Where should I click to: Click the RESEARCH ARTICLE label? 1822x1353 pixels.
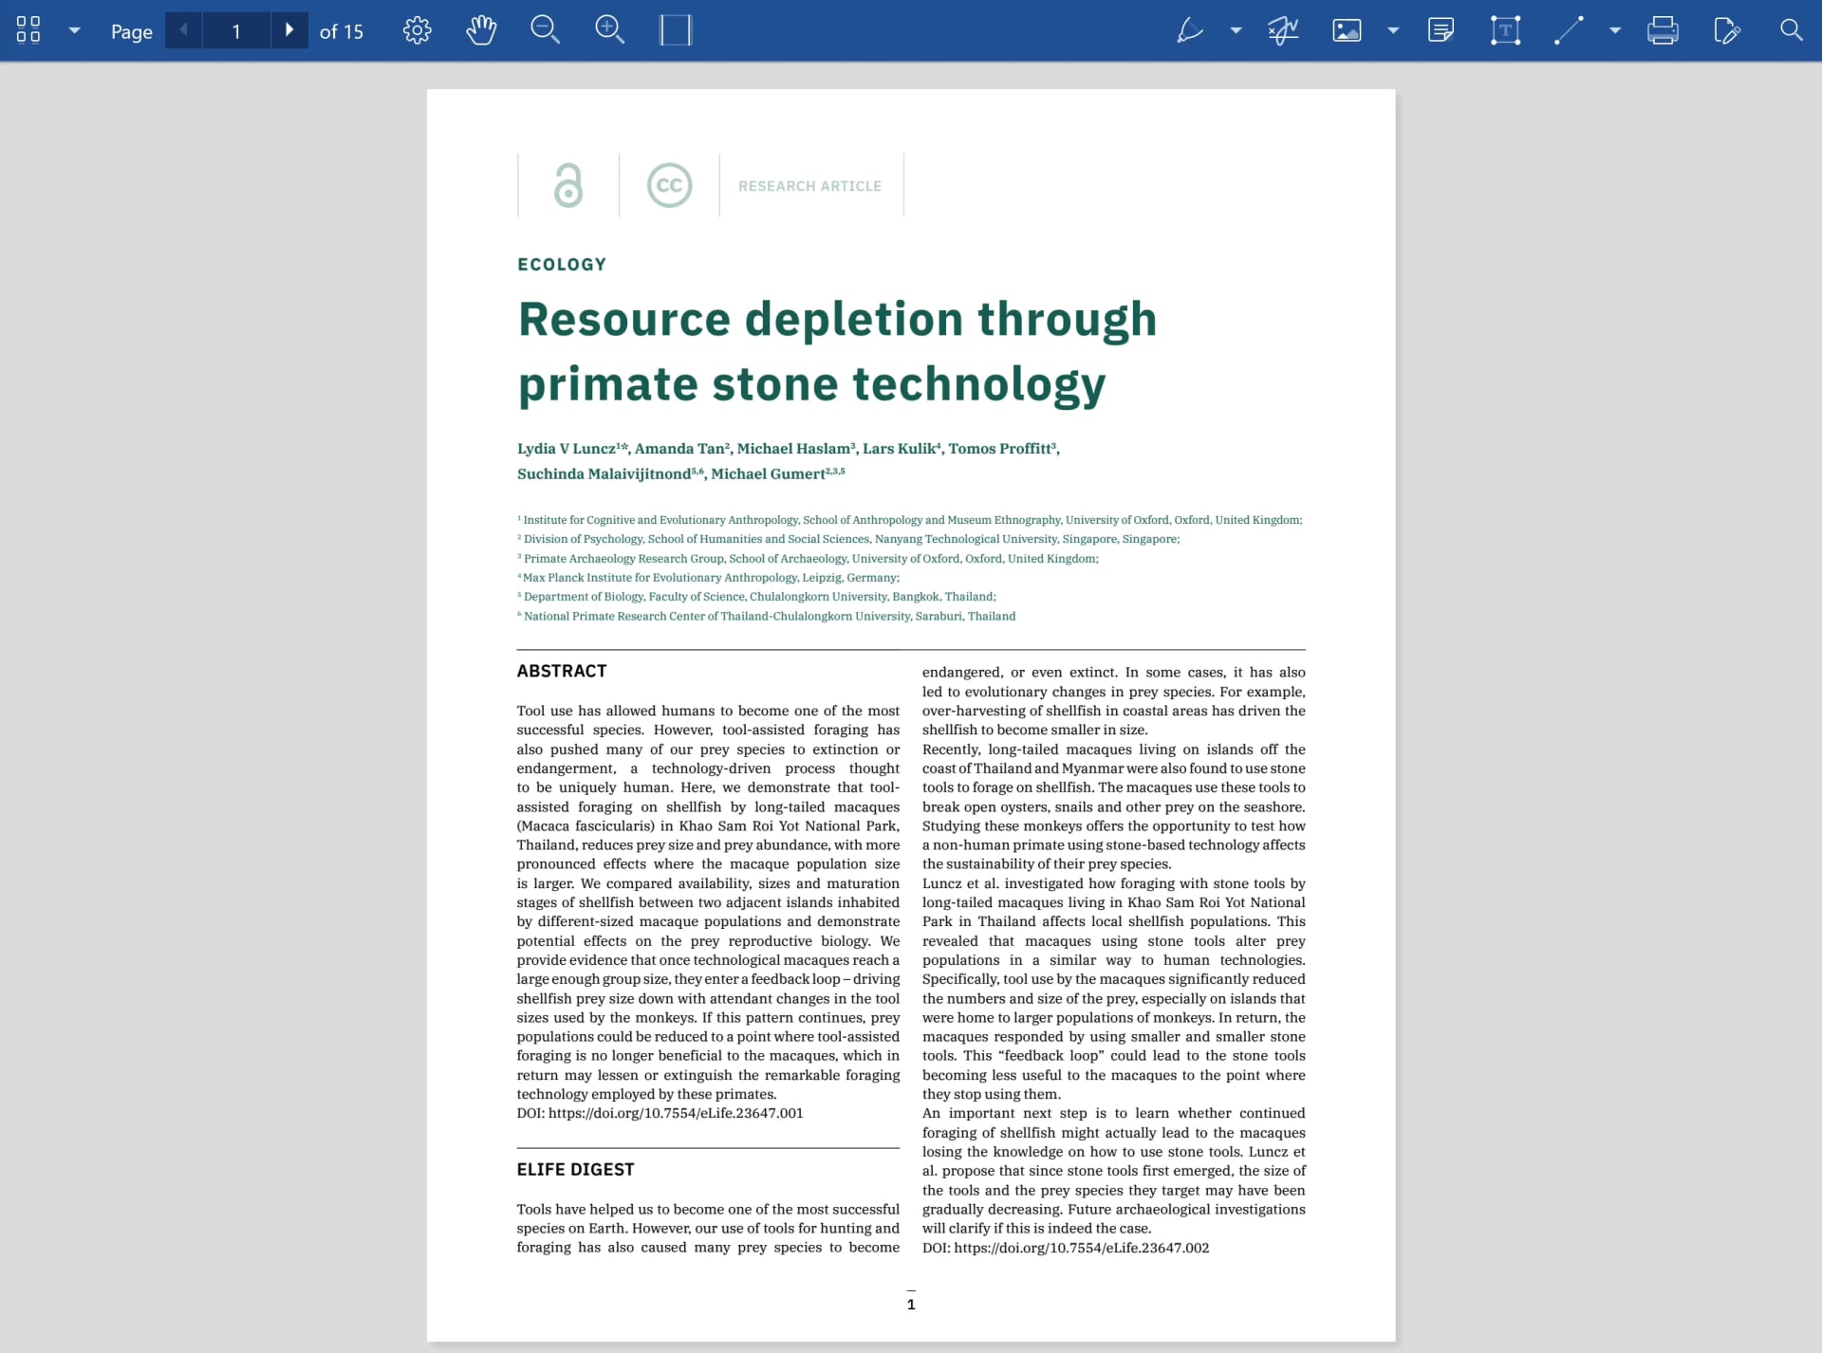coord(809,186)
